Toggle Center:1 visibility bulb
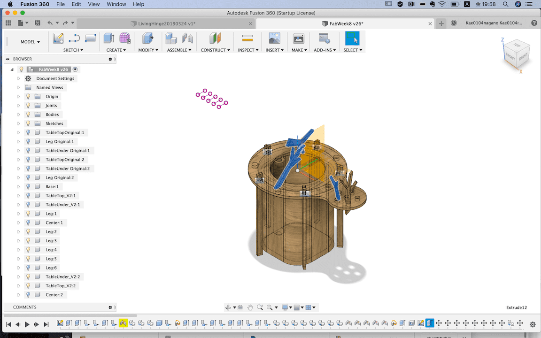This screenshot has width=541, height=338. pyautogui.click(x=28, y=223)
